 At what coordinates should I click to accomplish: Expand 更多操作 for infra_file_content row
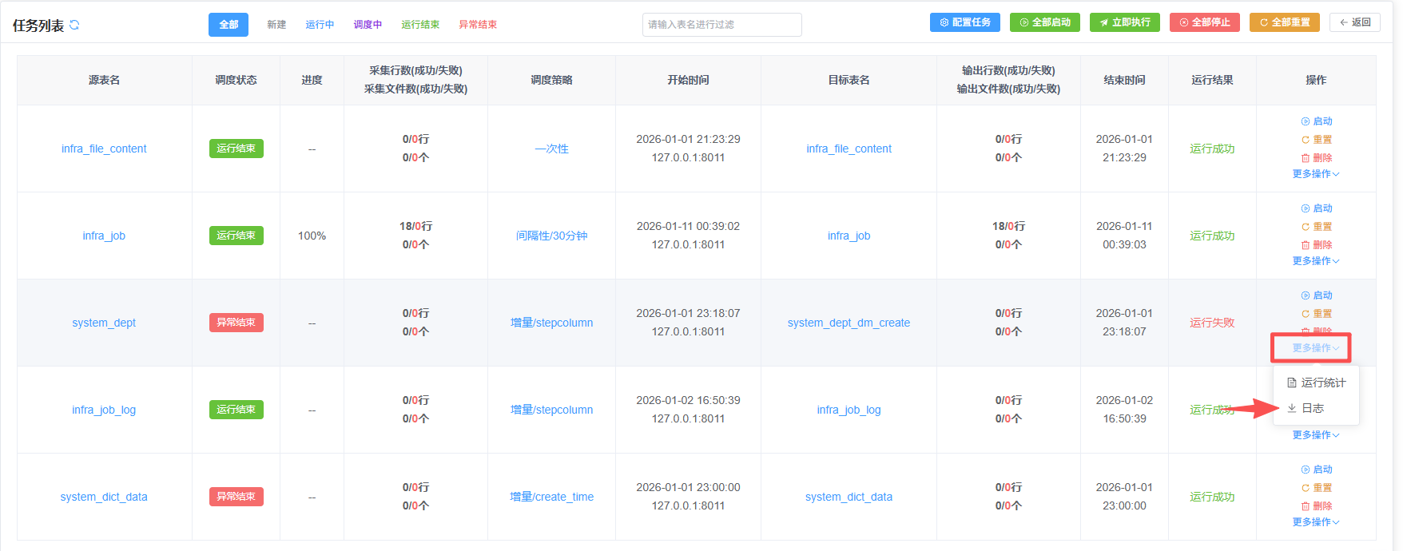pyautogui.click(x=1315, y=174)
